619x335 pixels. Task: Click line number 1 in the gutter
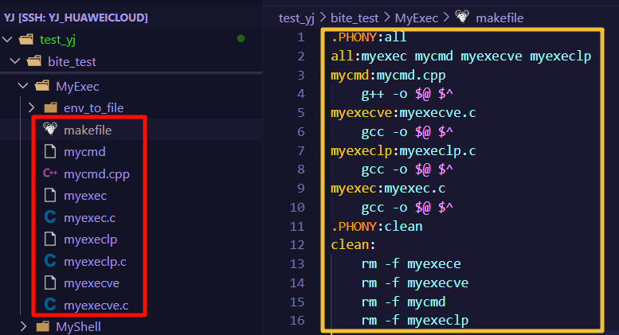301,37
